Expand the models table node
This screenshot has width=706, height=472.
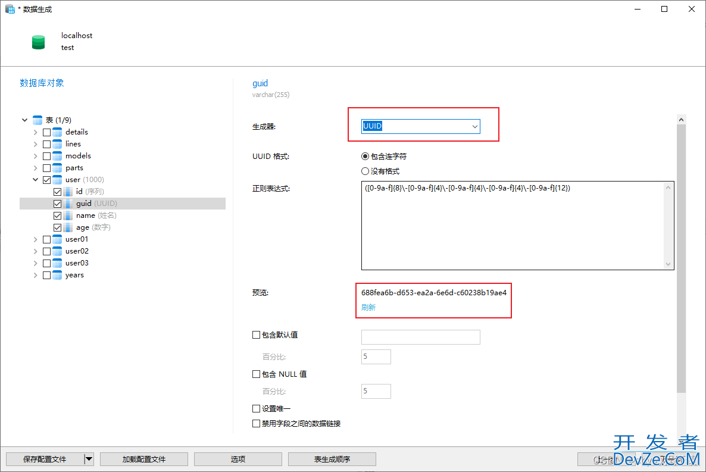(35, 157)
